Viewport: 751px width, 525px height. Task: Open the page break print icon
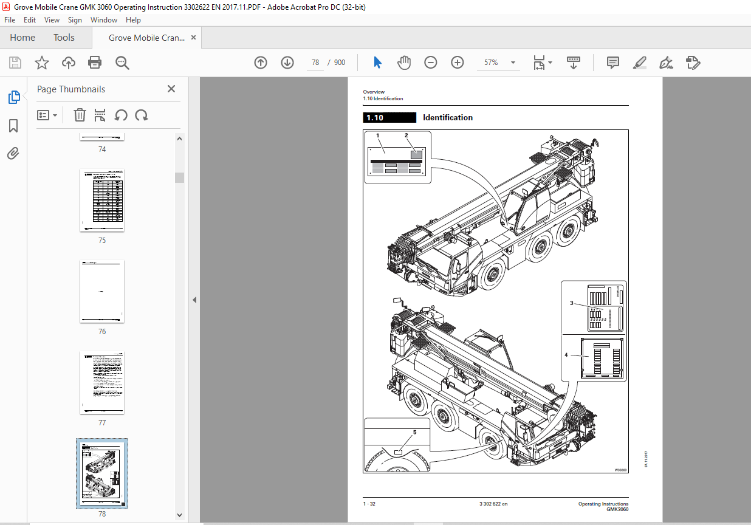coord(100,115)
